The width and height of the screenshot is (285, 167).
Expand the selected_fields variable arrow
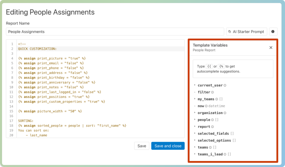click(195, 133)
